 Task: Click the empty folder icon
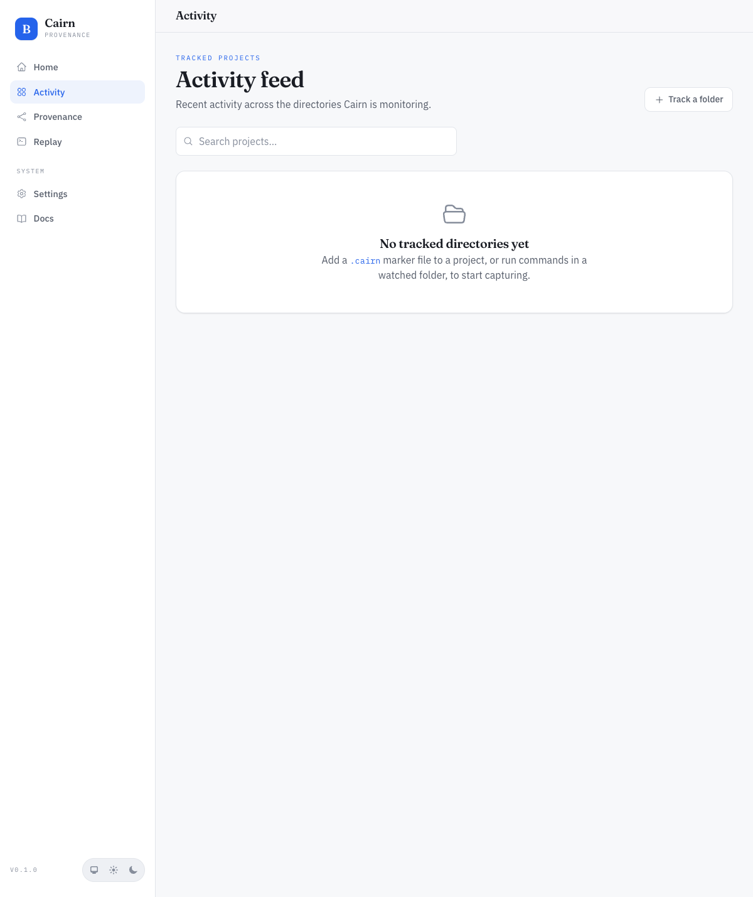coord(454,214)
